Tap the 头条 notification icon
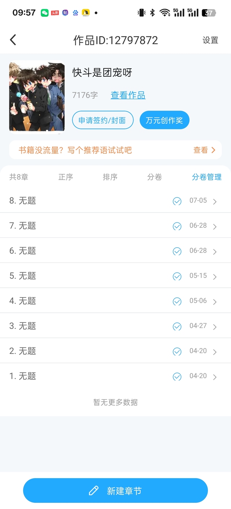The image size is (231, 509). click(x=55, y=13)
